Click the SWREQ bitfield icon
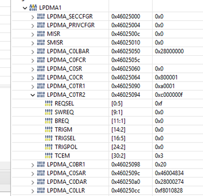The width and height of the screenshot is (203, 196). [x=49, y=112]
